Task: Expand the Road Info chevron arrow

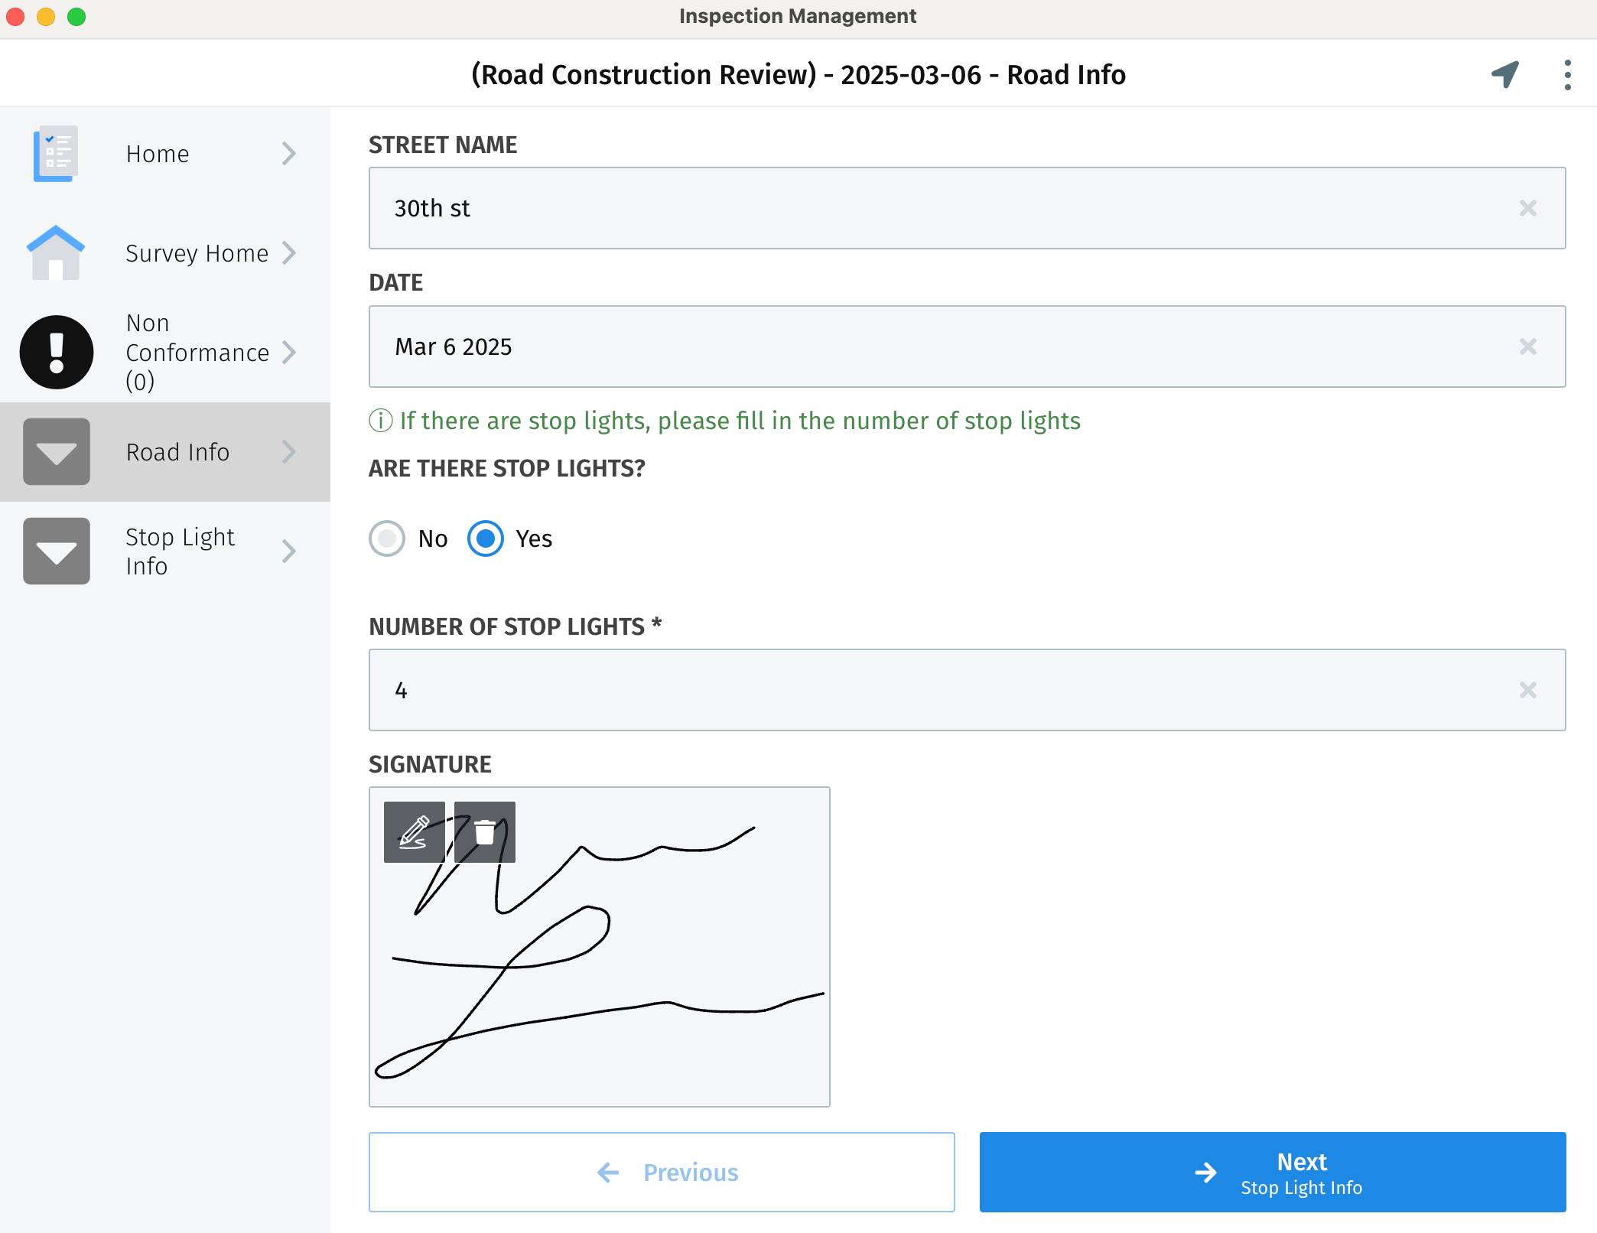Action: (x=288, y=452)
